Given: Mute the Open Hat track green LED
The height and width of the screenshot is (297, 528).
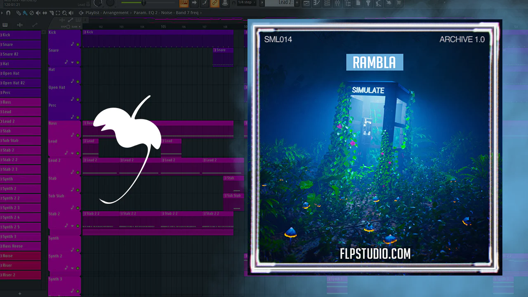Looking at the screenshot, I should pyautogui.click(x=78, y=99).
